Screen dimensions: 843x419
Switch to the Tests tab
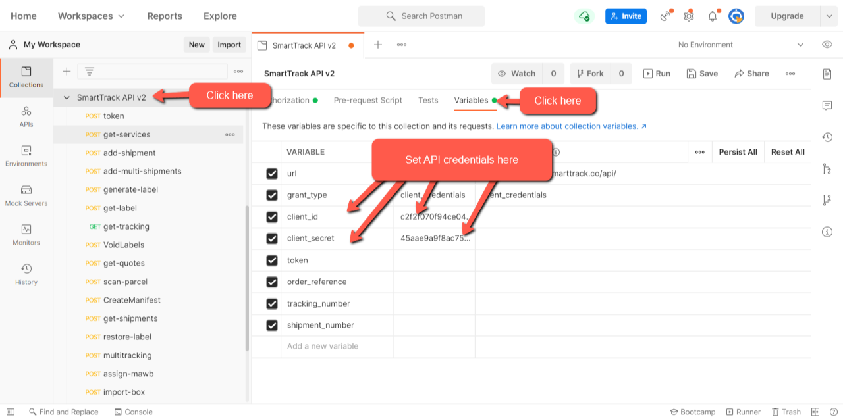428,101
